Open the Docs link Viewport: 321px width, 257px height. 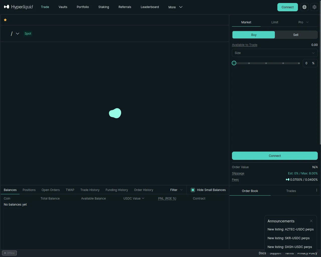point(262,253)
